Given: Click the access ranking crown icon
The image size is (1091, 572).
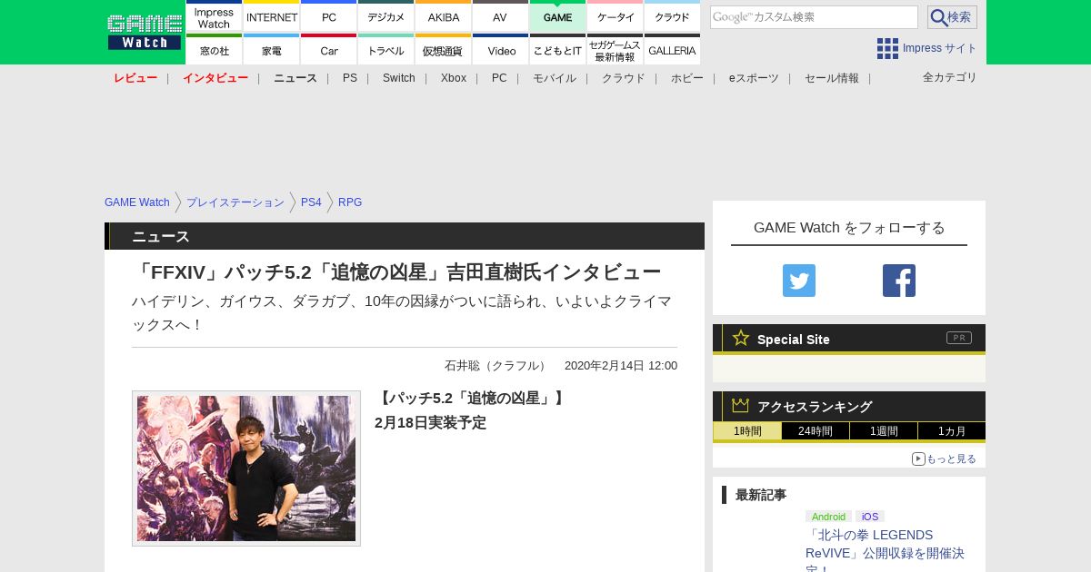Looking at the screenshot, I should coord(741,406).
